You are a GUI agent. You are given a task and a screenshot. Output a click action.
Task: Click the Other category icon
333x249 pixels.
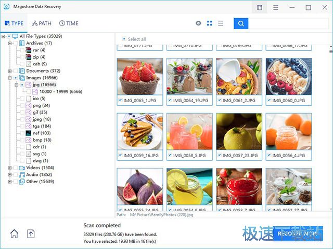coord(22,182)
